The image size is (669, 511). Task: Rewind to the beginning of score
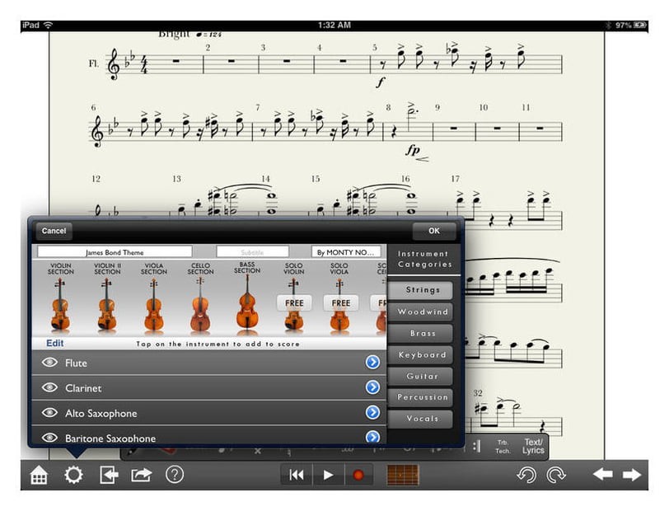click(297, 475)
